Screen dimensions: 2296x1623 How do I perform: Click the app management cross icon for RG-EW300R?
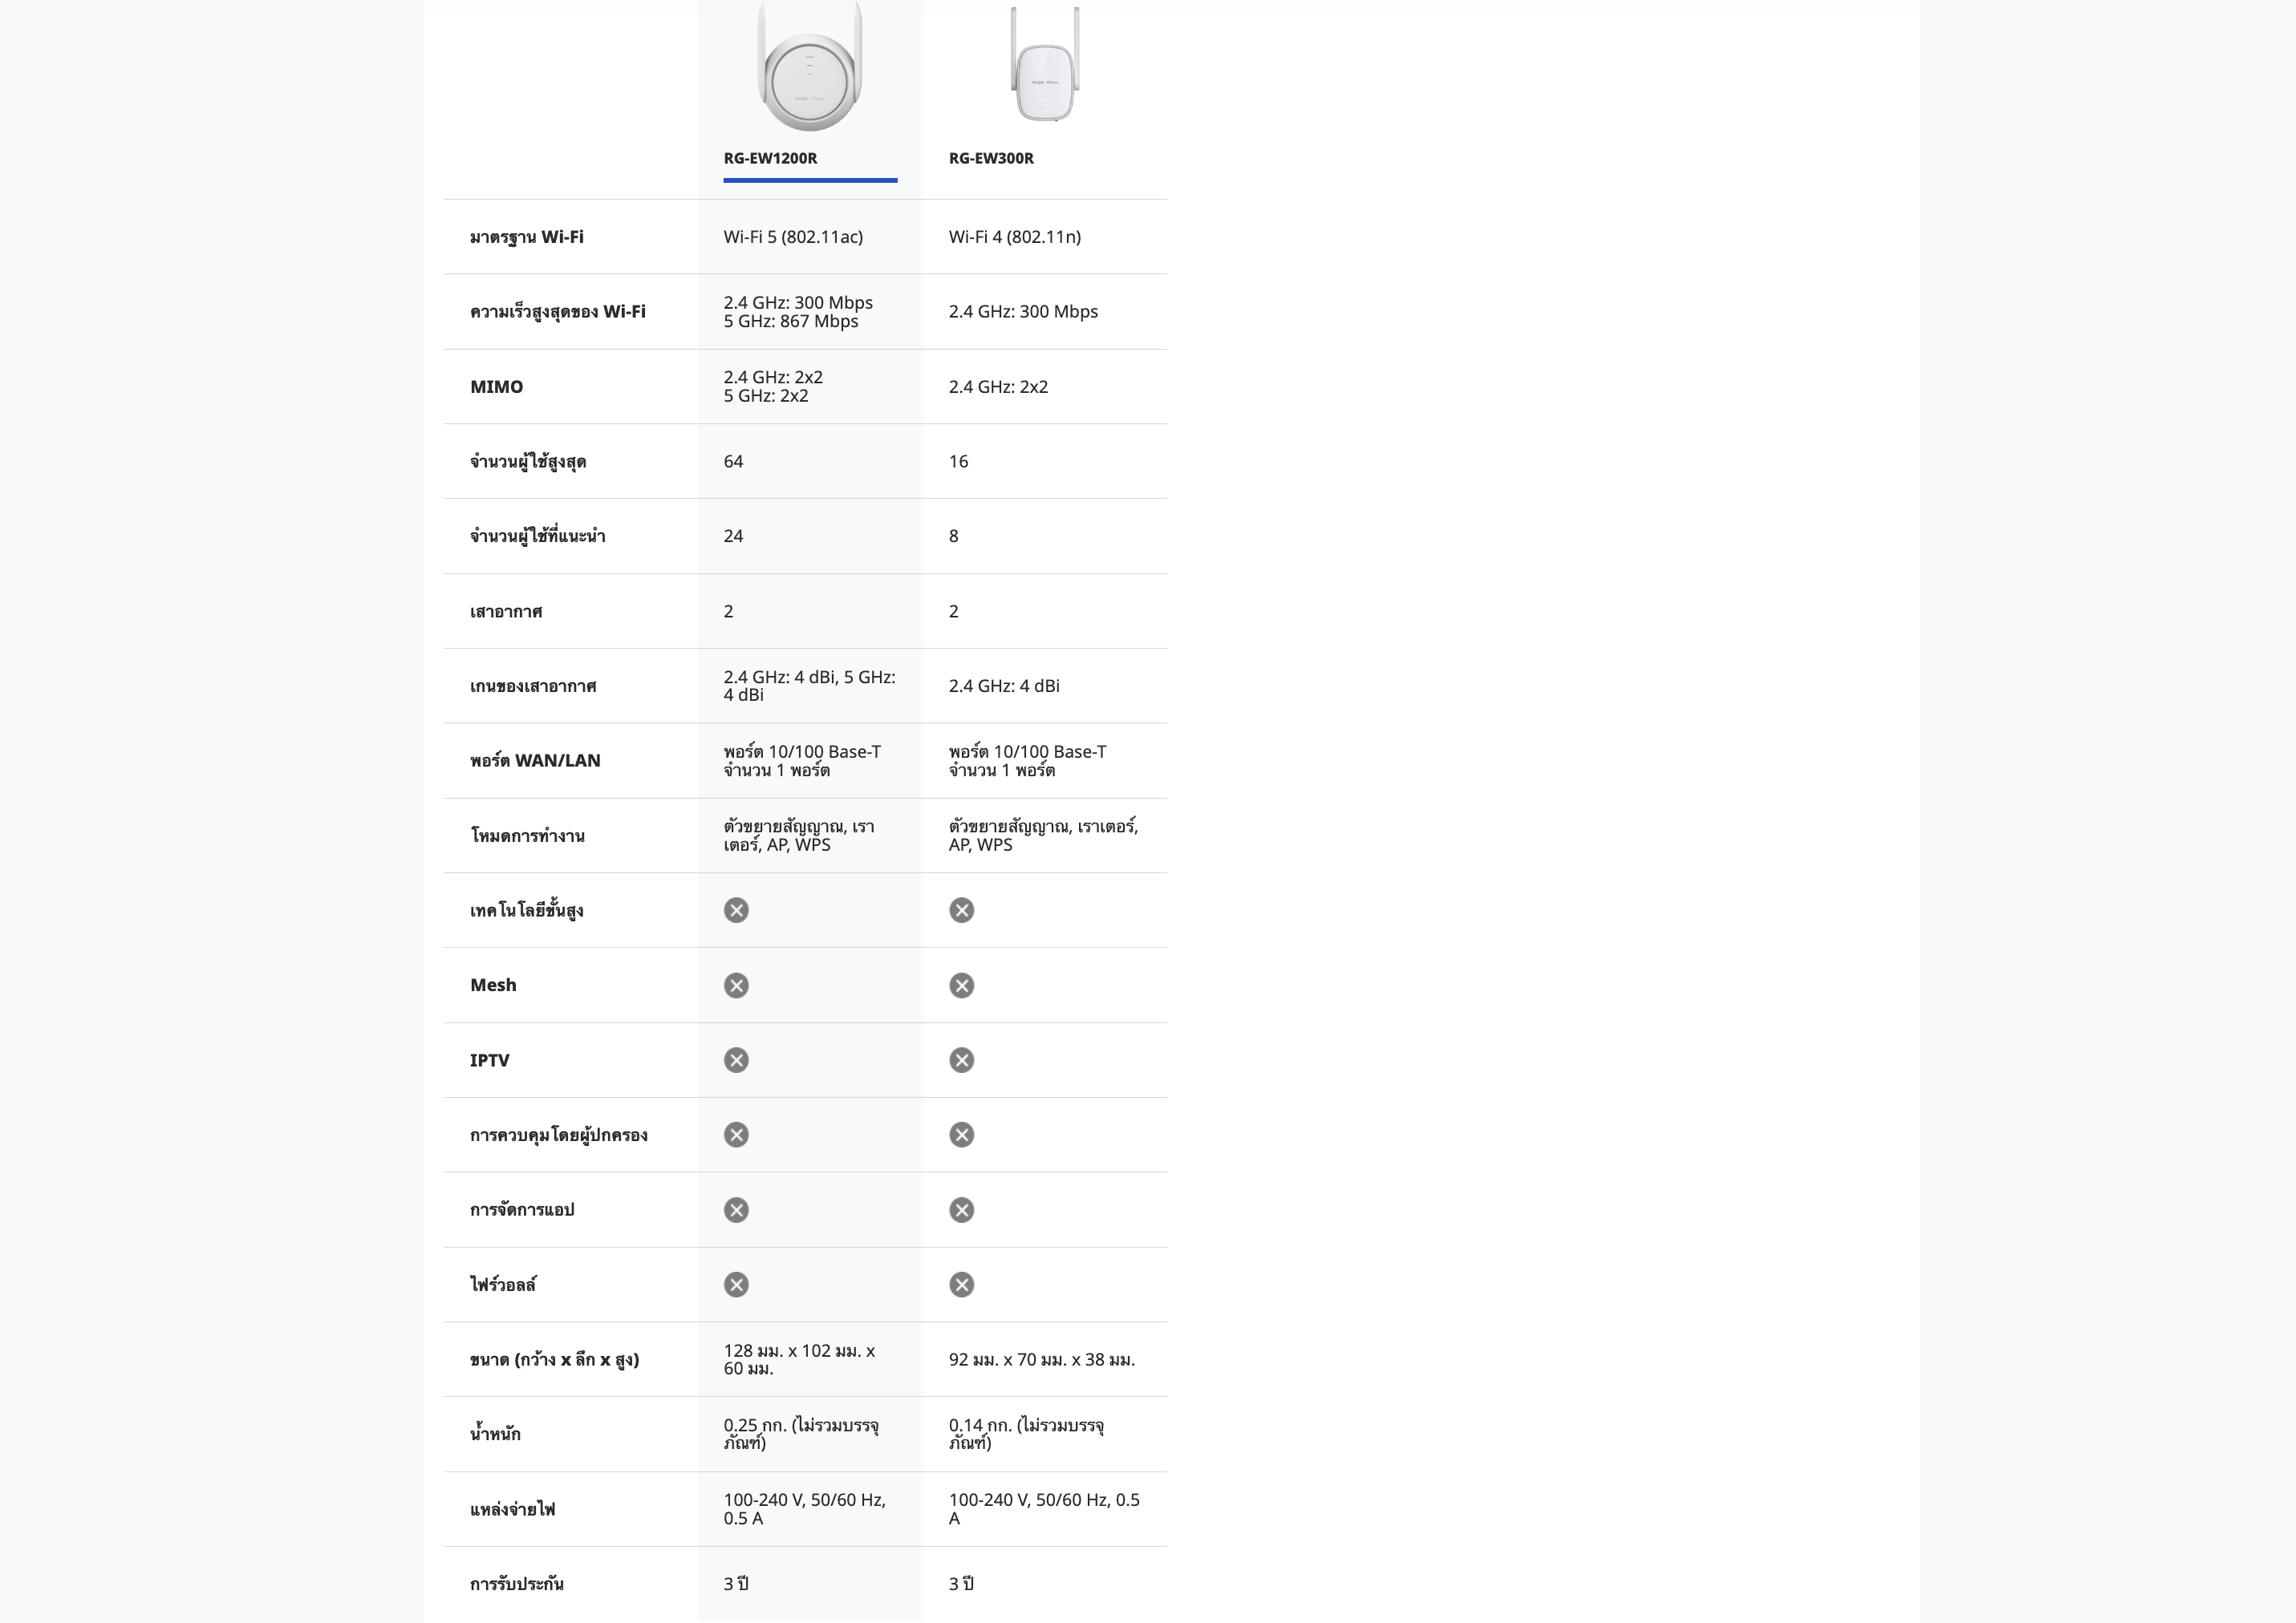pyautogui.click(x=961, y=1210)
